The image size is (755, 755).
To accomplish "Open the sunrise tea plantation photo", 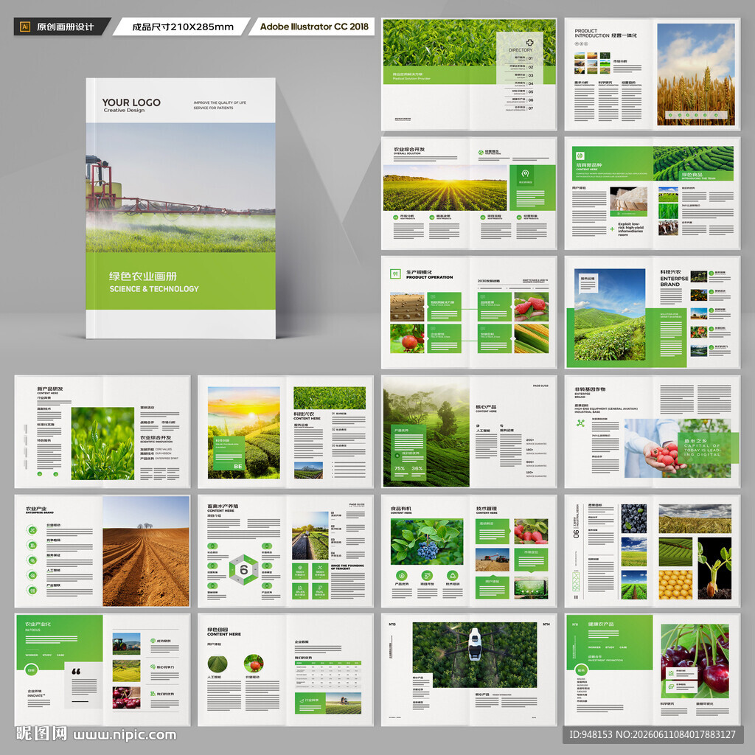I will pyautogui.click(x=243, y=432).
